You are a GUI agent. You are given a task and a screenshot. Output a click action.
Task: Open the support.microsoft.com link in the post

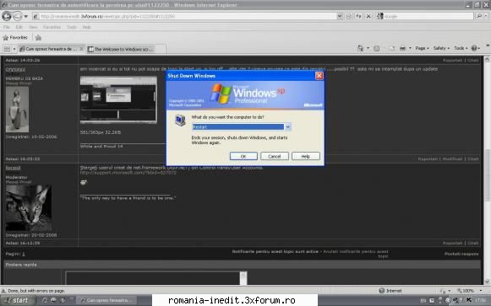[x=128, y=173]
